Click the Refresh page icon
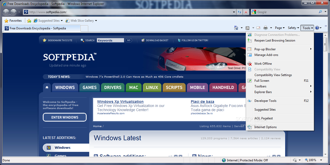This screenshot has width=330, height=165. (240, 12)
